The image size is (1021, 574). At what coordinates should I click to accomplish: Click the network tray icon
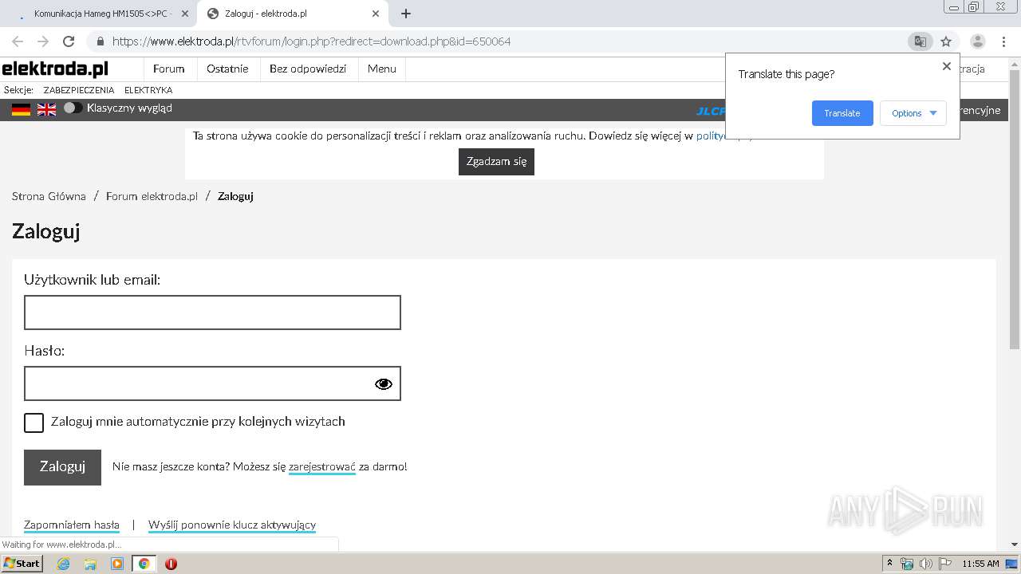coord(907,564)
